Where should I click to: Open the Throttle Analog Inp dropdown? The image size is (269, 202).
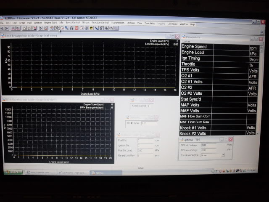click(x=223, y=155)
